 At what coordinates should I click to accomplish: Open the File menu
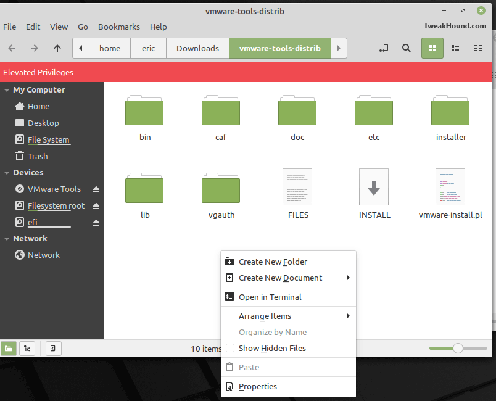(9, 27)
